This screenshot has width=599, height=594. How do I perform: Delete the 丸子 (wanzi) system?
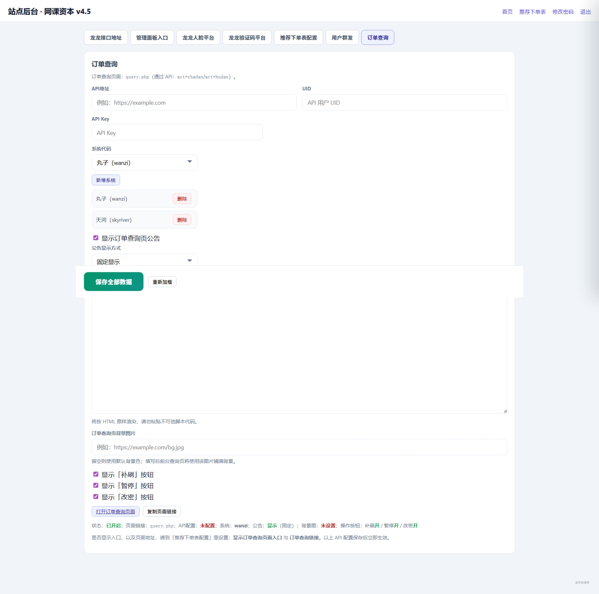click(182, 199)
